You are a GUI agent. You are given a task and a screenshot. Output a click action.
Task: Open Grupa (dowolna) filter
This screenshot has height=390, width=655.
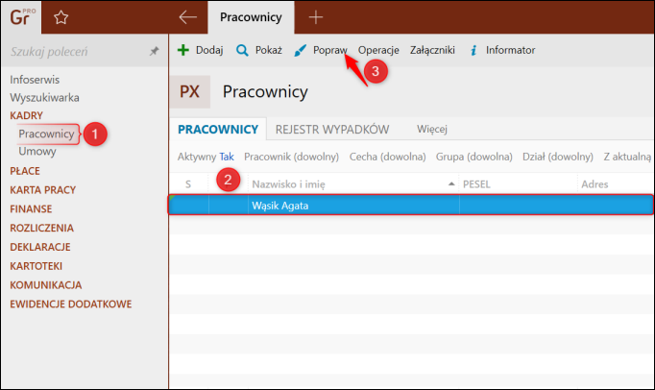point(474,157)
